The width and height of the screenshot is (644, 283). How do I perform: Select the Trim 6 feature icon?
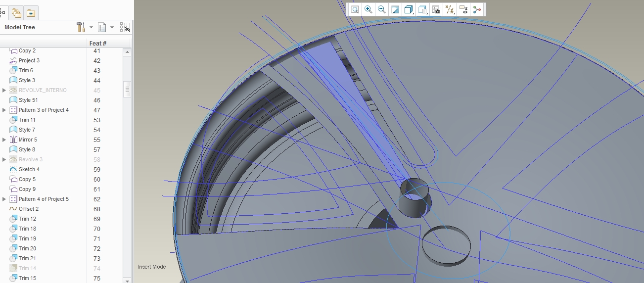click(x=13, y=70)
